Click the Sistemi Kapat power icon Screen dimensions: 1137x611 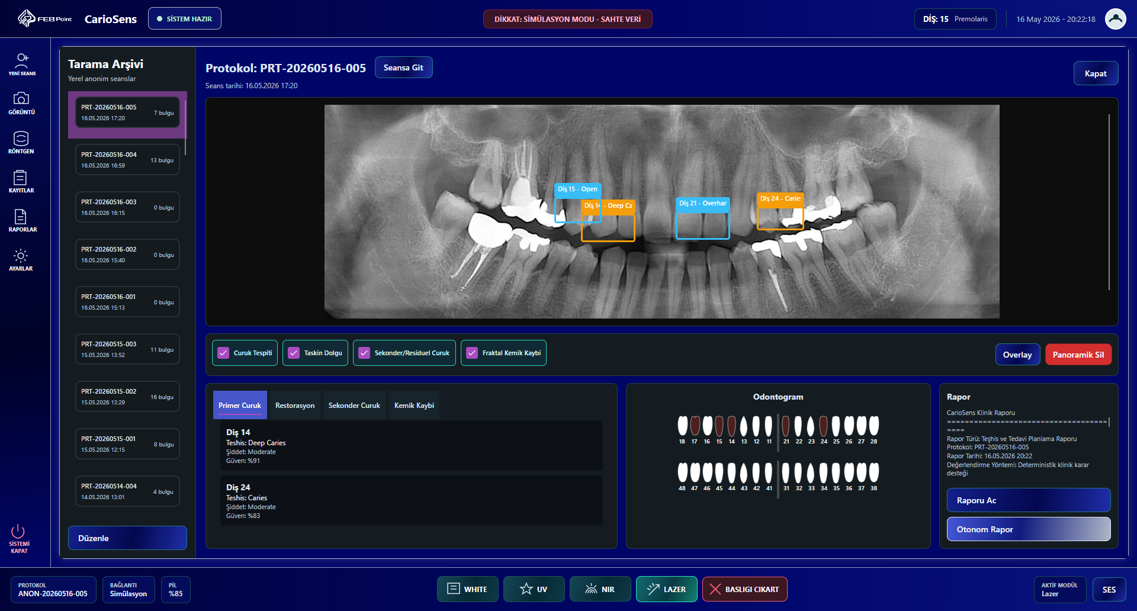pyautogui.click(x=19, y=538)
